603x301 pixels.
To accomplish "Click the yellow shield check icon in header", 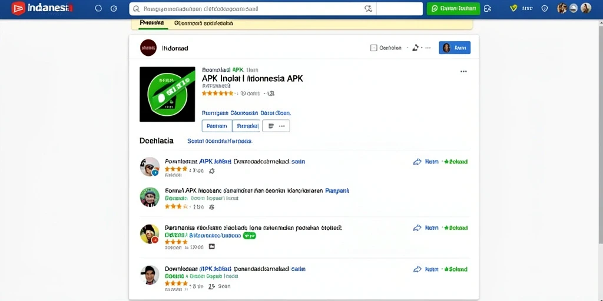I will click(x=513, y=8).
